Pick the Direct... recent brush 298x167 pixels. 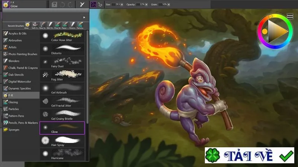73,25
